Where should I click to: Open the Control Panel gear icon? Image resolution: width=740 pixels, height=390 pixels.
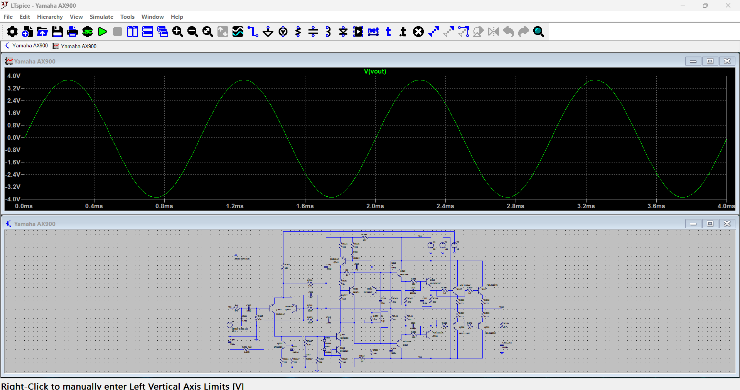12,32
